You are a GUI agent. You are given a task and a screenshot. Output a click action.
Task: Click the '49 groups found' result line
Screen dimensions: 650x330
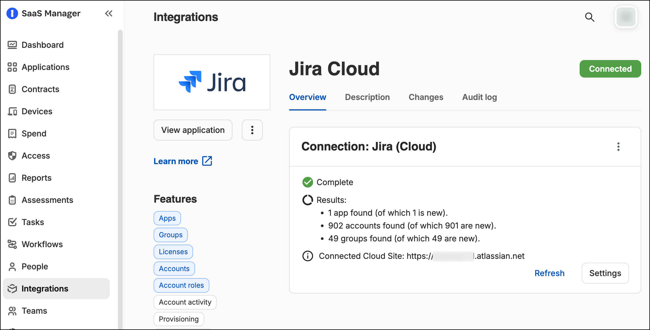pos(404,238)
